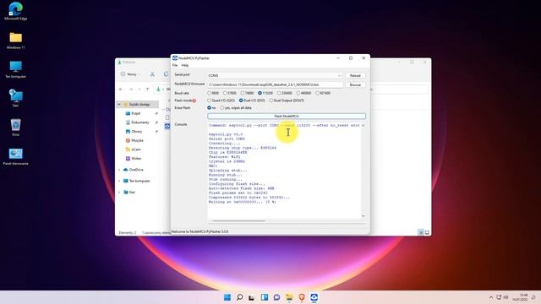This screenshot has width=541, height=304.
Task: Choose Quad I/O (QIO) flash mode
Action: click(x=221, y=100)
